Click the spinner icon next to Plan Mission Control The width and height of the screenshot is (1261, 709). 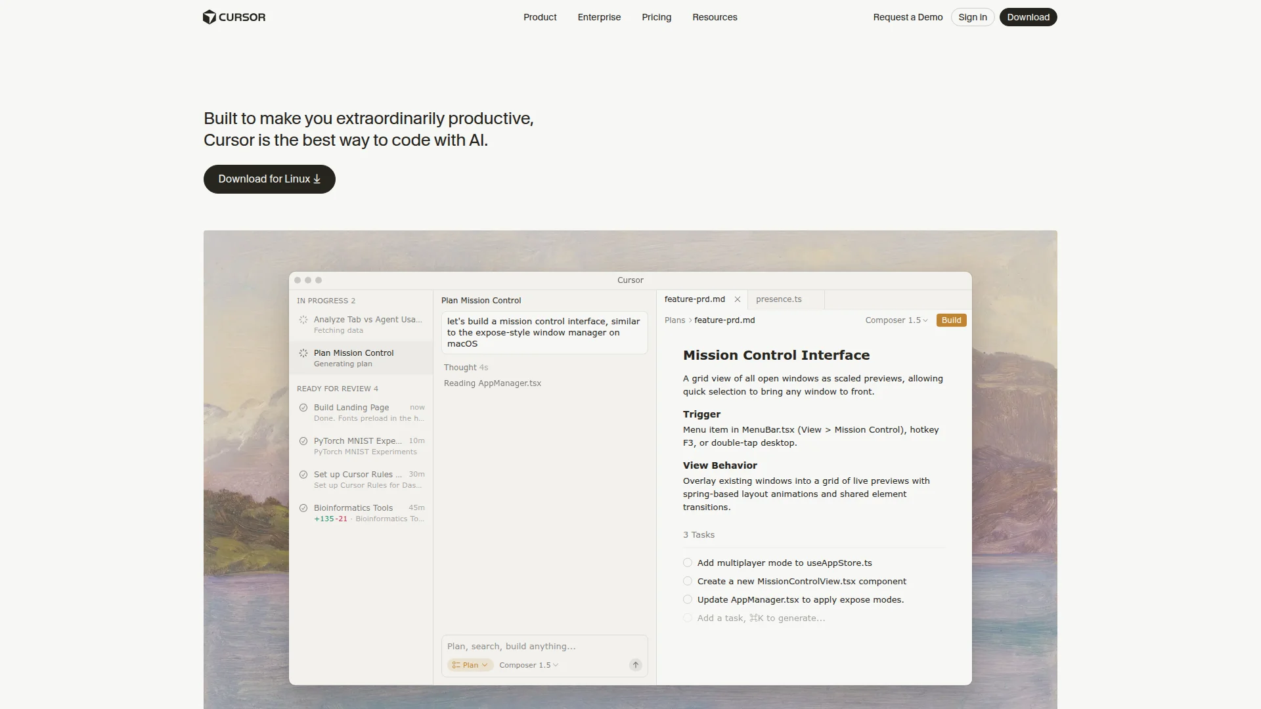point(303,353)
